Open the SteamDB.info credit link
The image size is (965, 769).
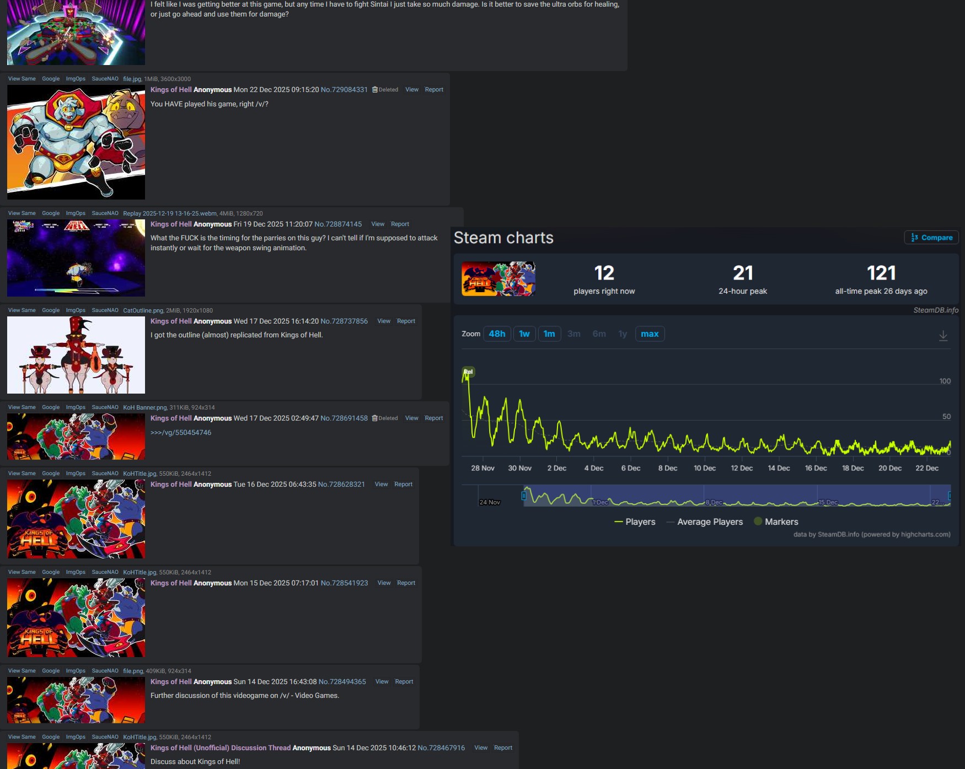click(936, 310)
